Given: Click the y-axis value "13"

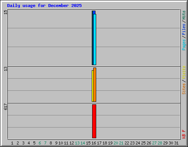Looking at the screenshot, I should (6, 69).
